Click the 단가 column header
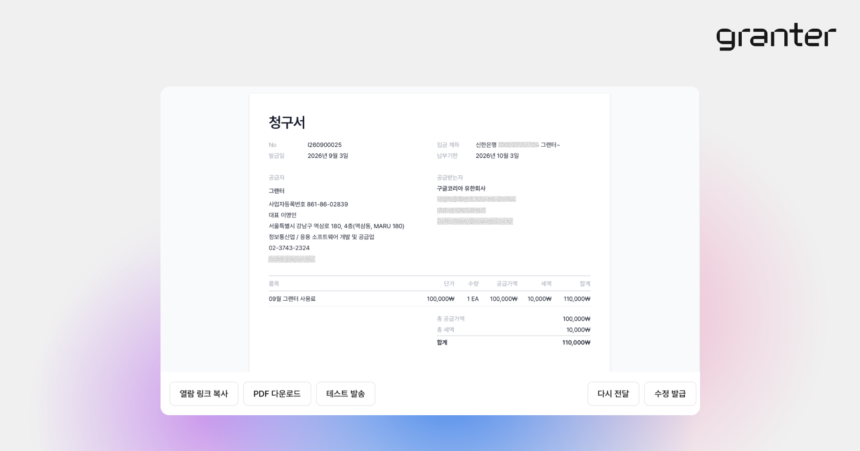 [449, 284]
